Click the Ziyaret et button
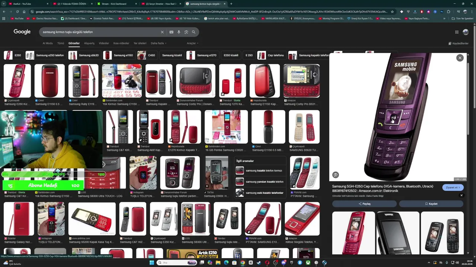This screenshot has width=476, height=267. [x=453, y=187]
